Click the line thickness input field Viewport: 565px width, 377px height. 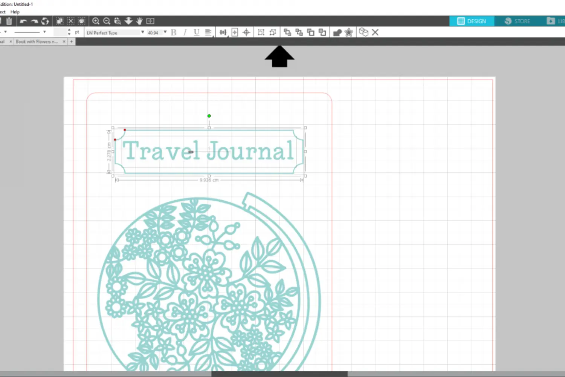coord(60,32)
